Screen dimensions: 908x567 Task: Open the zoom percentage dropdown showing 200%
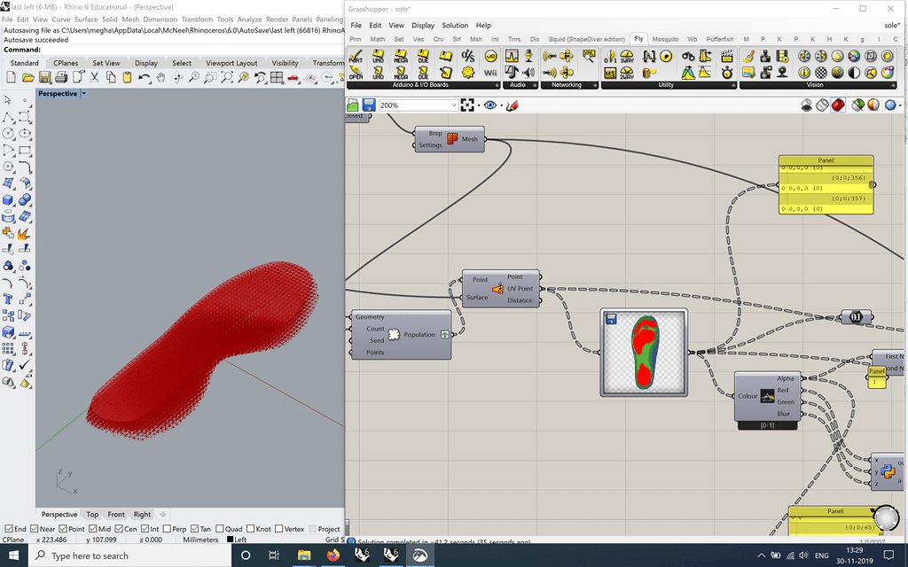(454, 105)
